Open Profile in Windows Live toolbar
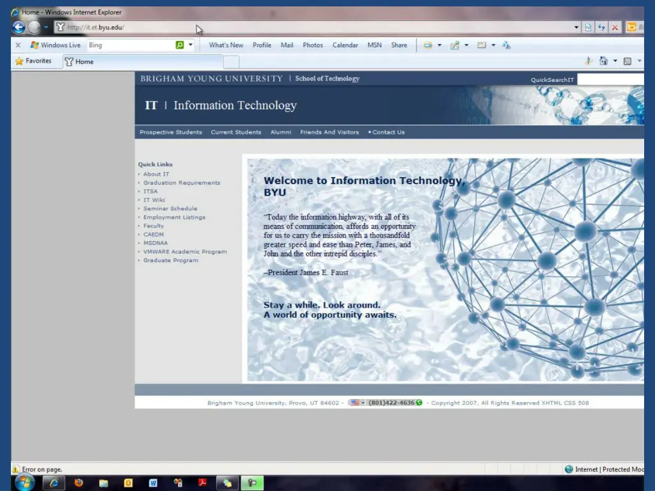The image size is (655, 491). (x=262, y=45)
